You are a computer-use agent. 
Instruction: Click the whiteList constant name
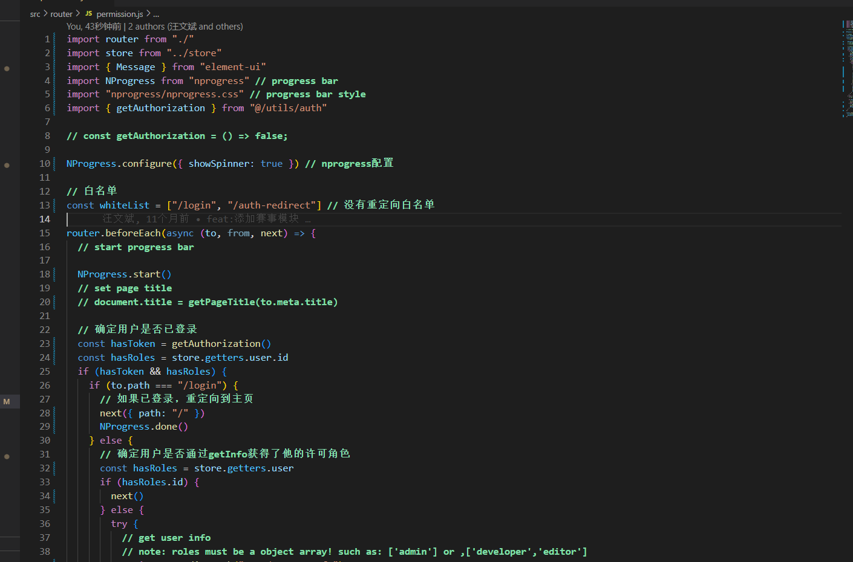pyautogui.click(x=125, y=205)
